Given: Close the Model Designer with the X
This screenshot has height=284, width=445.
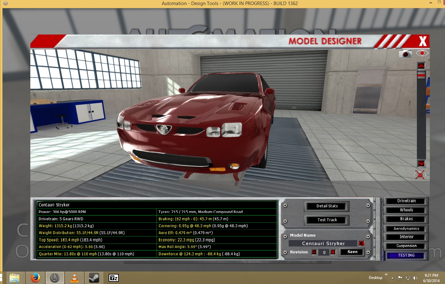Looking at the screenshot, I should click(x=423, y=41).
